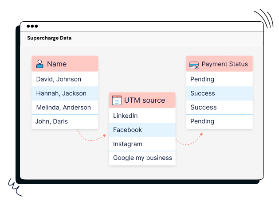Viewport: 279px width, 205px height.
Task: Choose the highlighted Facebook entry
Action: pos(142,130)
